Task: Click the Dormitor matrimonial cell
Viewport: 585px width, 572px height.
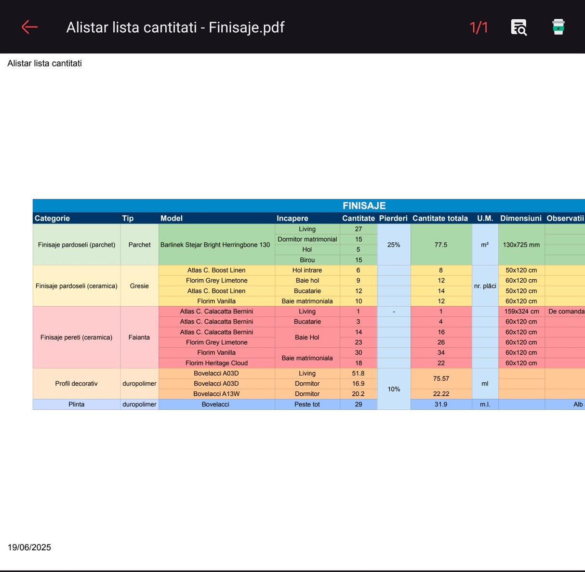Action: click(x=307, y=239)
